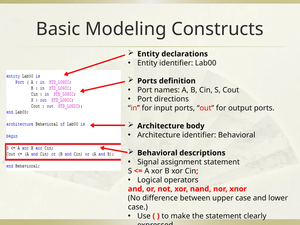Select the "Ports definition" heading
Screen dimensions: 300x225
tap(166, 81)
